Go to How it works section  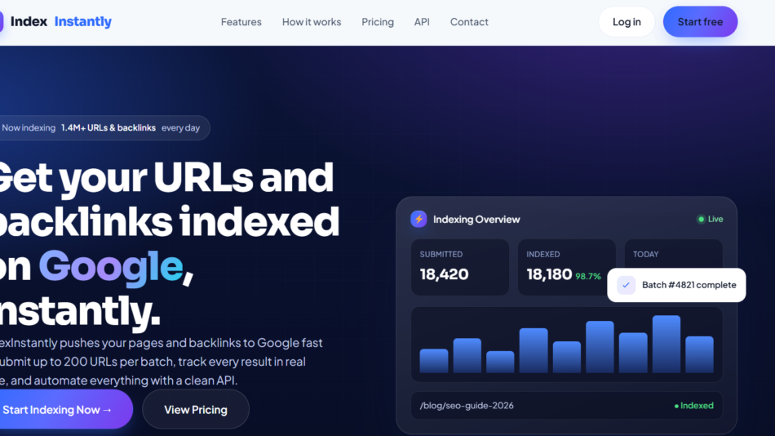point(312,22)
